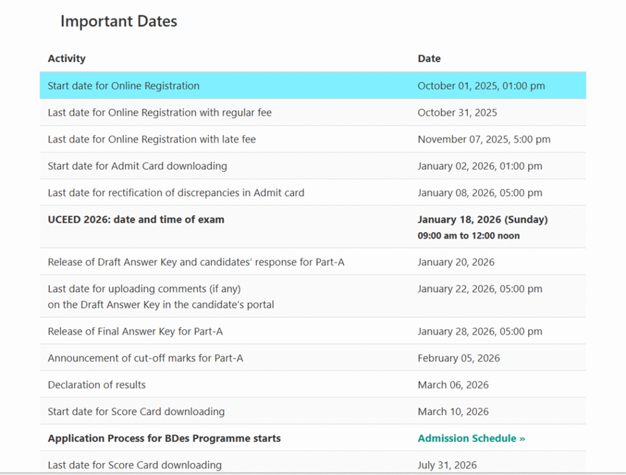Click the rectification of discrepancies in Admit card row
This screenshot has height=475, width=626.
175,193
